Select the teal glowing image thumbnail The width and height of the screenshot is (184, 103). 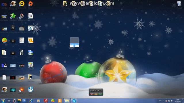tap(13, 90)
